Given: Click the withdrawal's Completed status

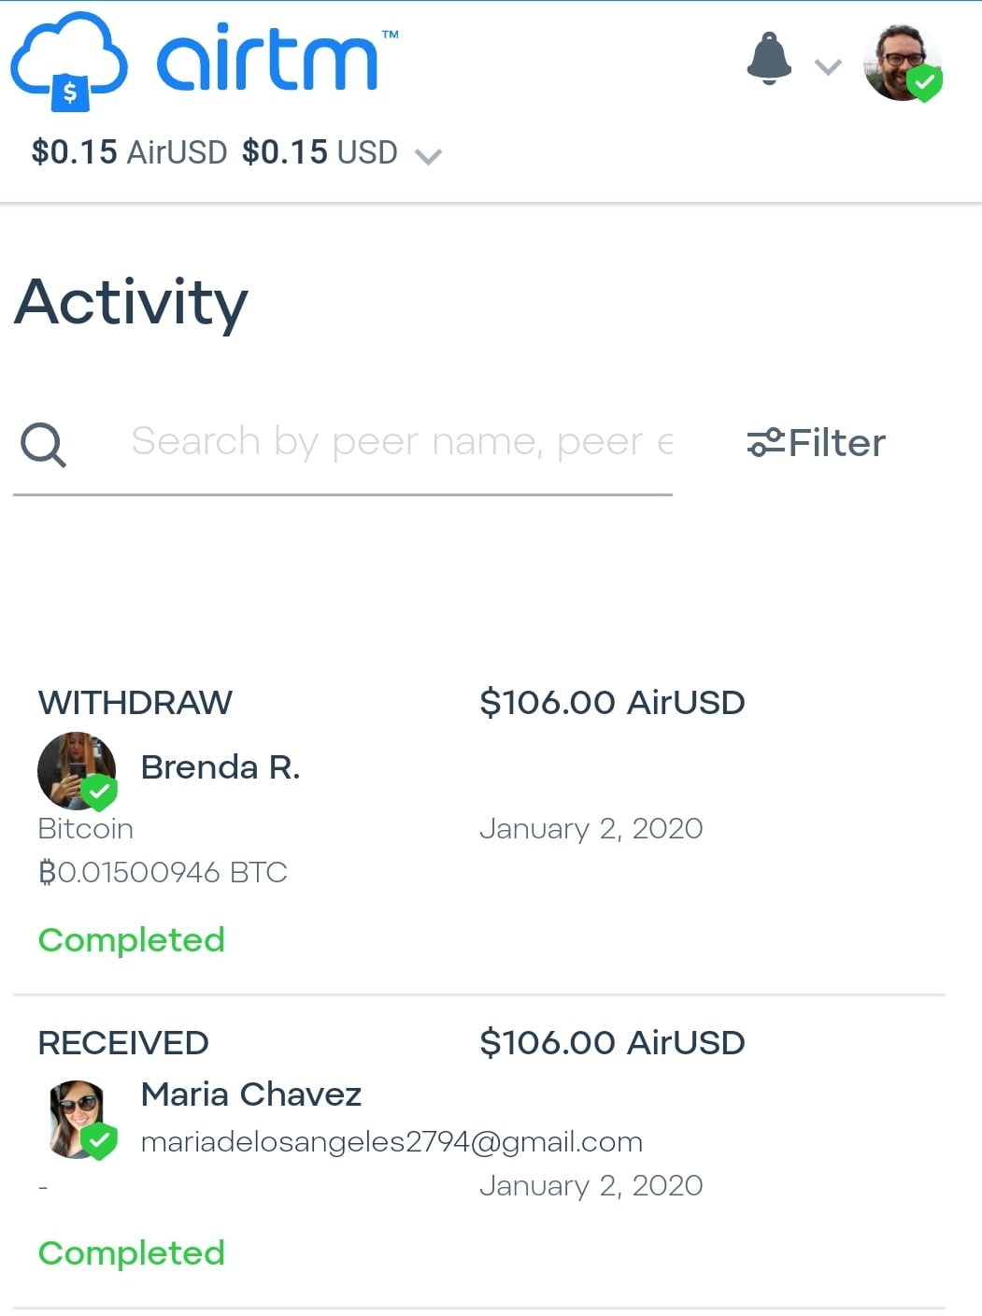Looking at the screenshot, I should (x=132, y=940).
